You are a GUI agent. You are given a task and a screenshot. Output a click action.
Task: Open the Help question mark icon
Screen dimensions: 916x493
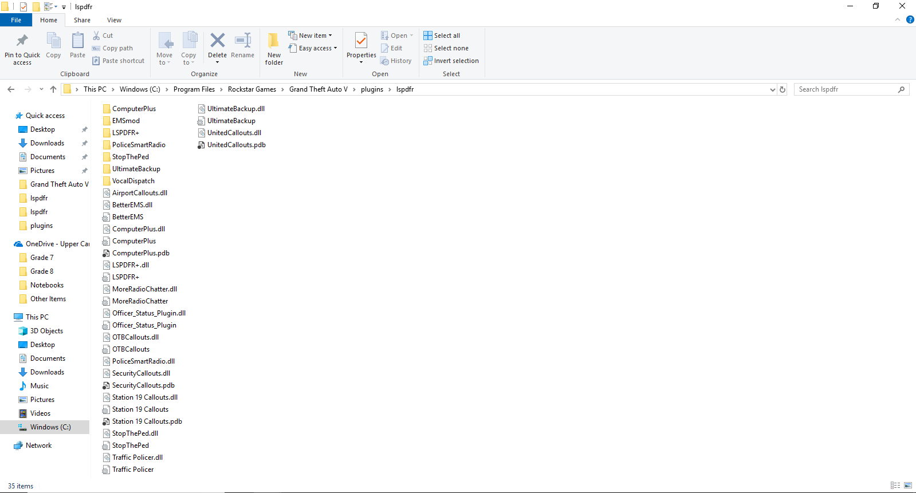tap(910, 19)
